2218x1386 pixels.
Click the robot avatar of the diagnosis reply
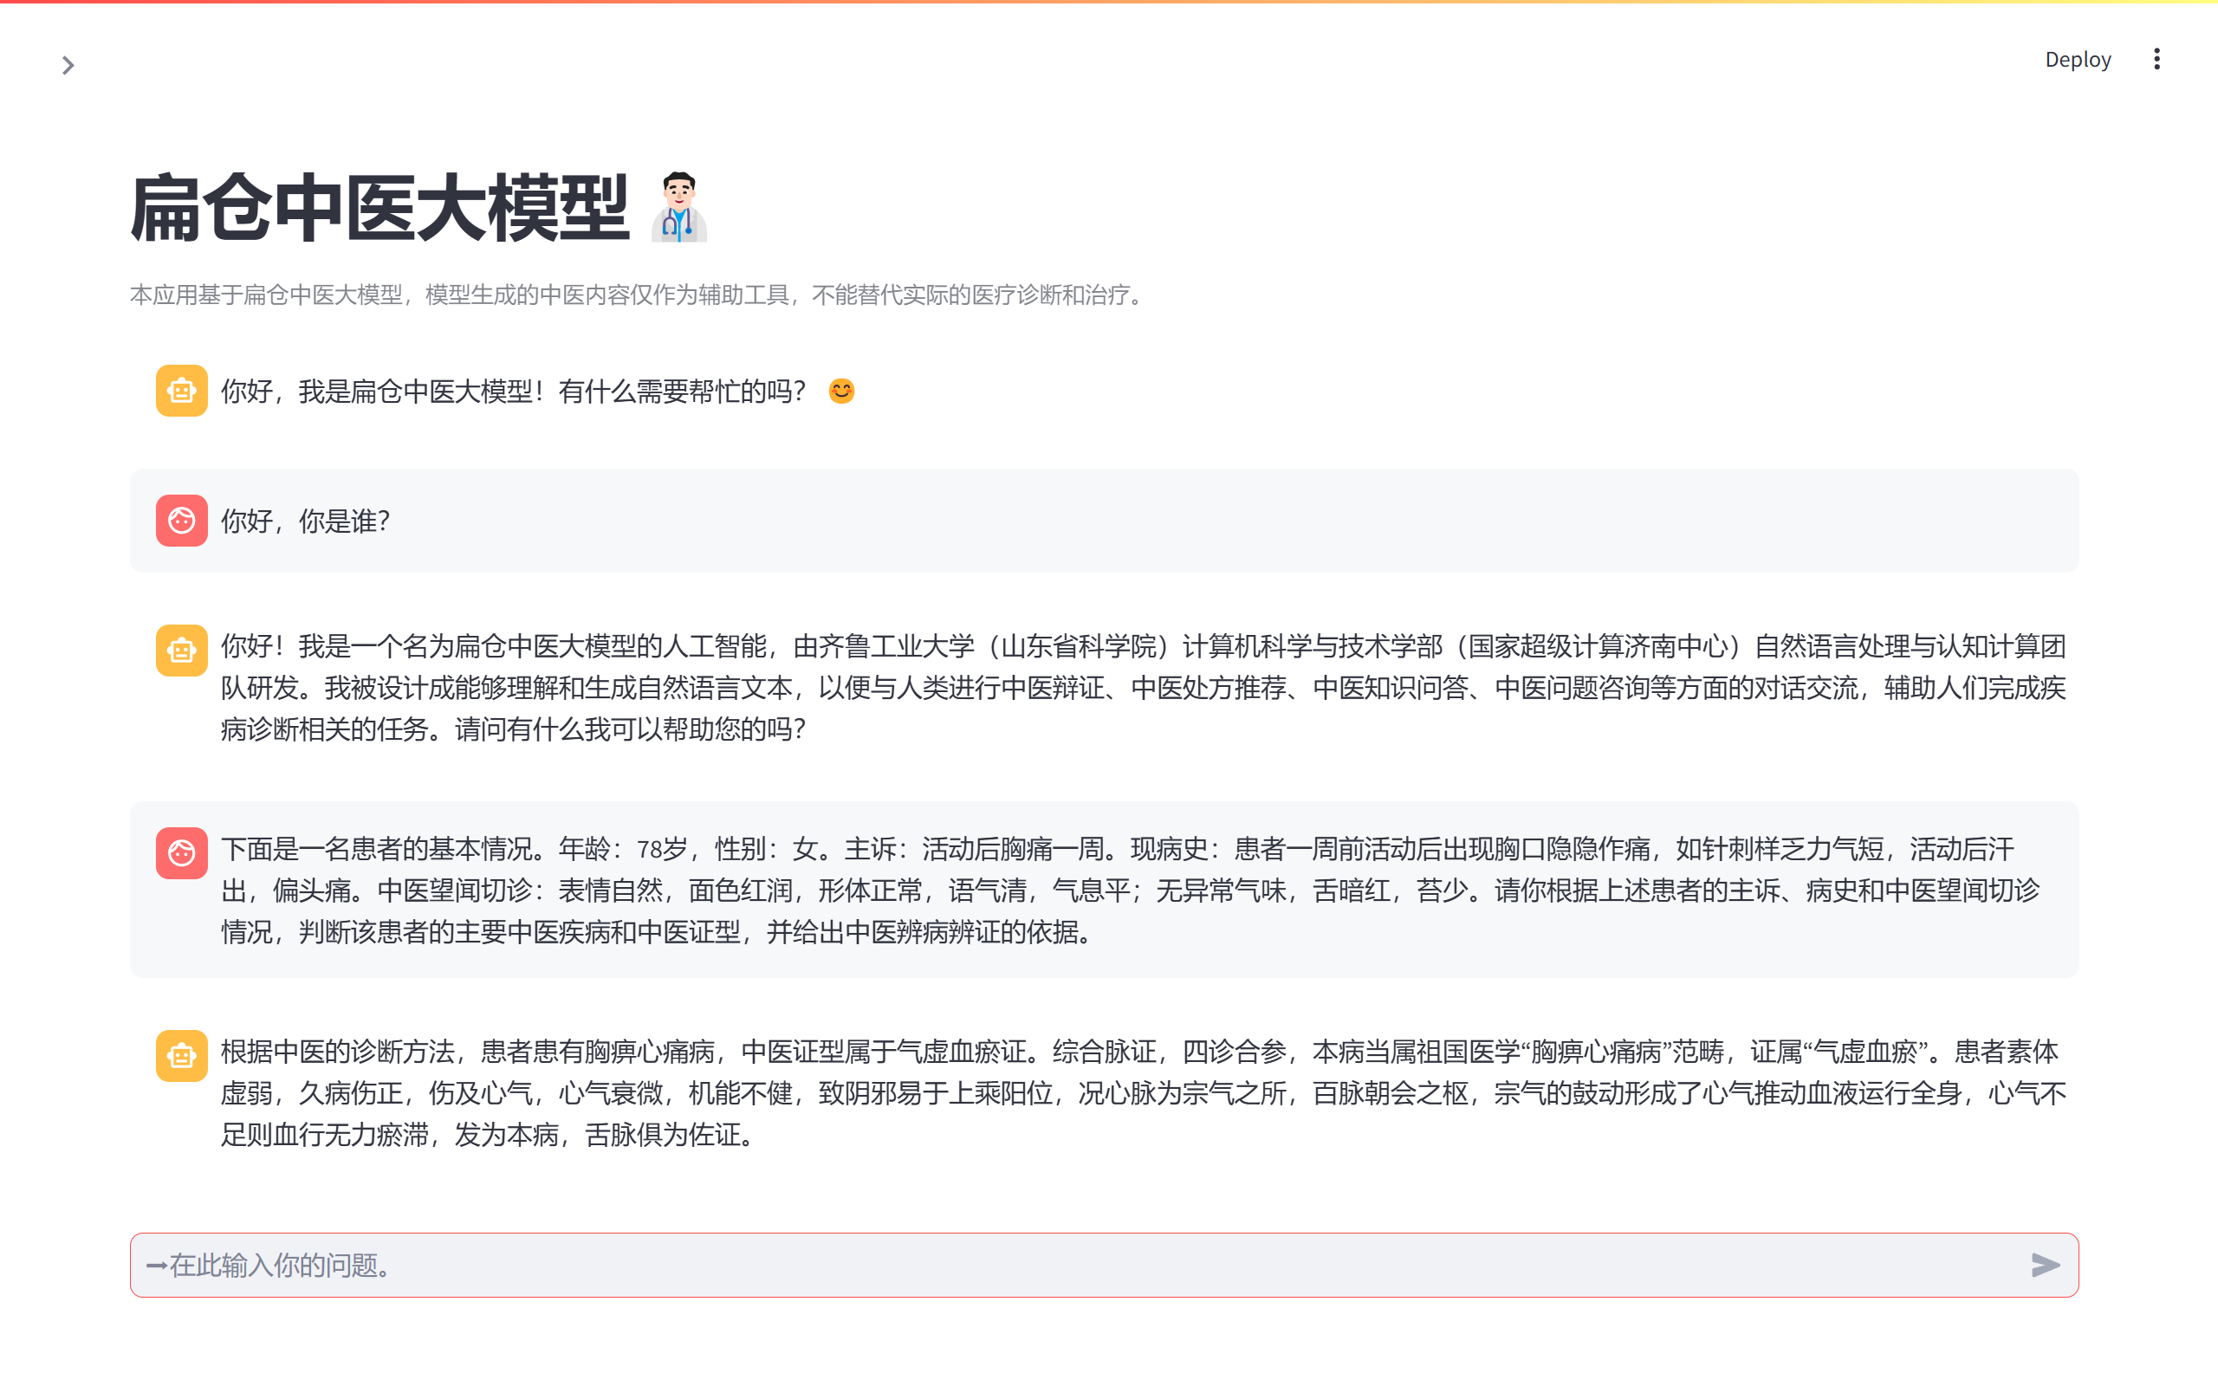pyautogui.click(x=181, y=1056)
